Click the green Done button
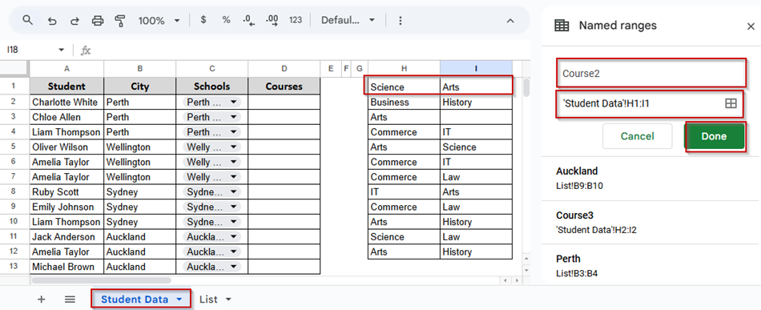Screen dimensions: 761x310 [x=714, y=136]
